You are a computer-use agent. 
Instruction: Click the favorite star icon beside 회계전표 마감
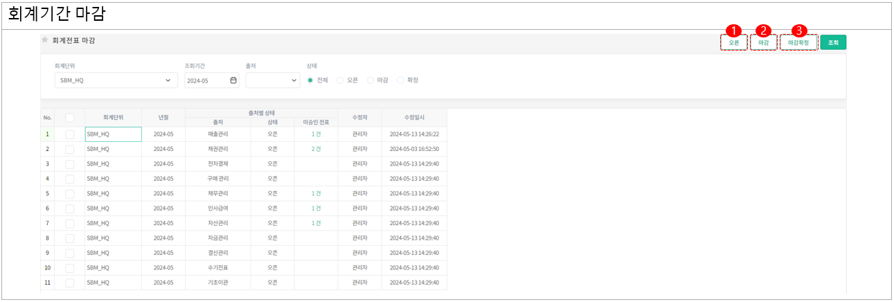(45, 40)
